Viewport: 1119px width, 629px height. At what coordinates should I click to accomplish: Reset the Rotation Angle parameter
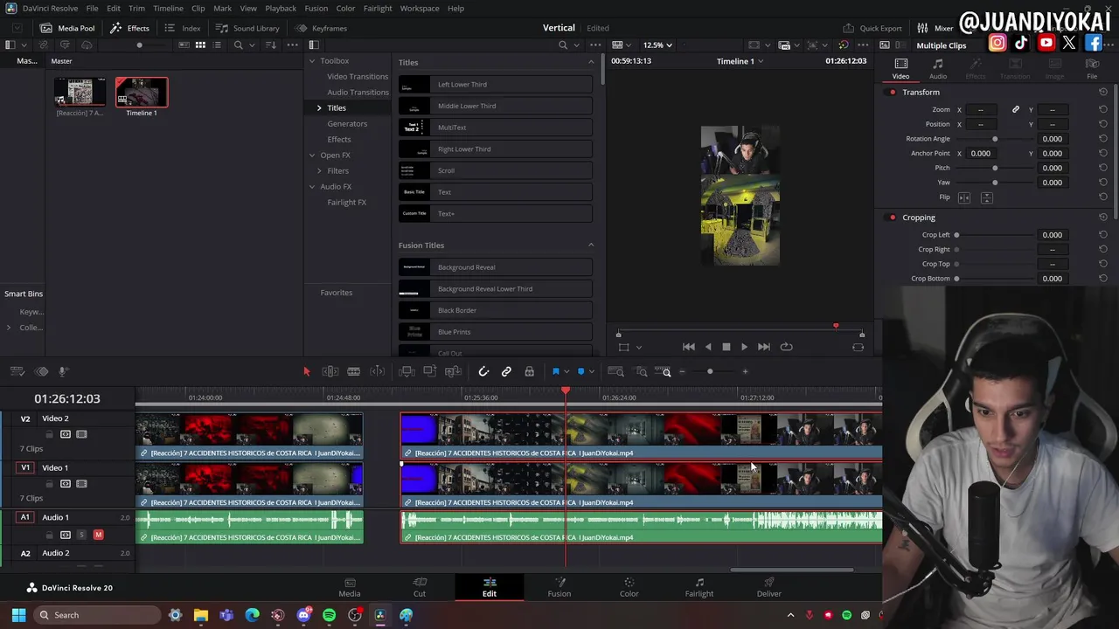(x=1103, y=139)
